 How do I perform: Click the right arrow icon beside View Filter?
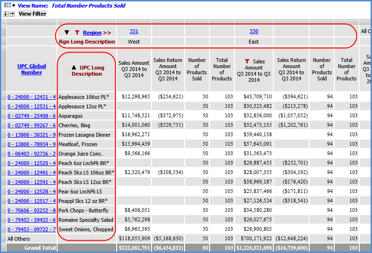[12, 14]
